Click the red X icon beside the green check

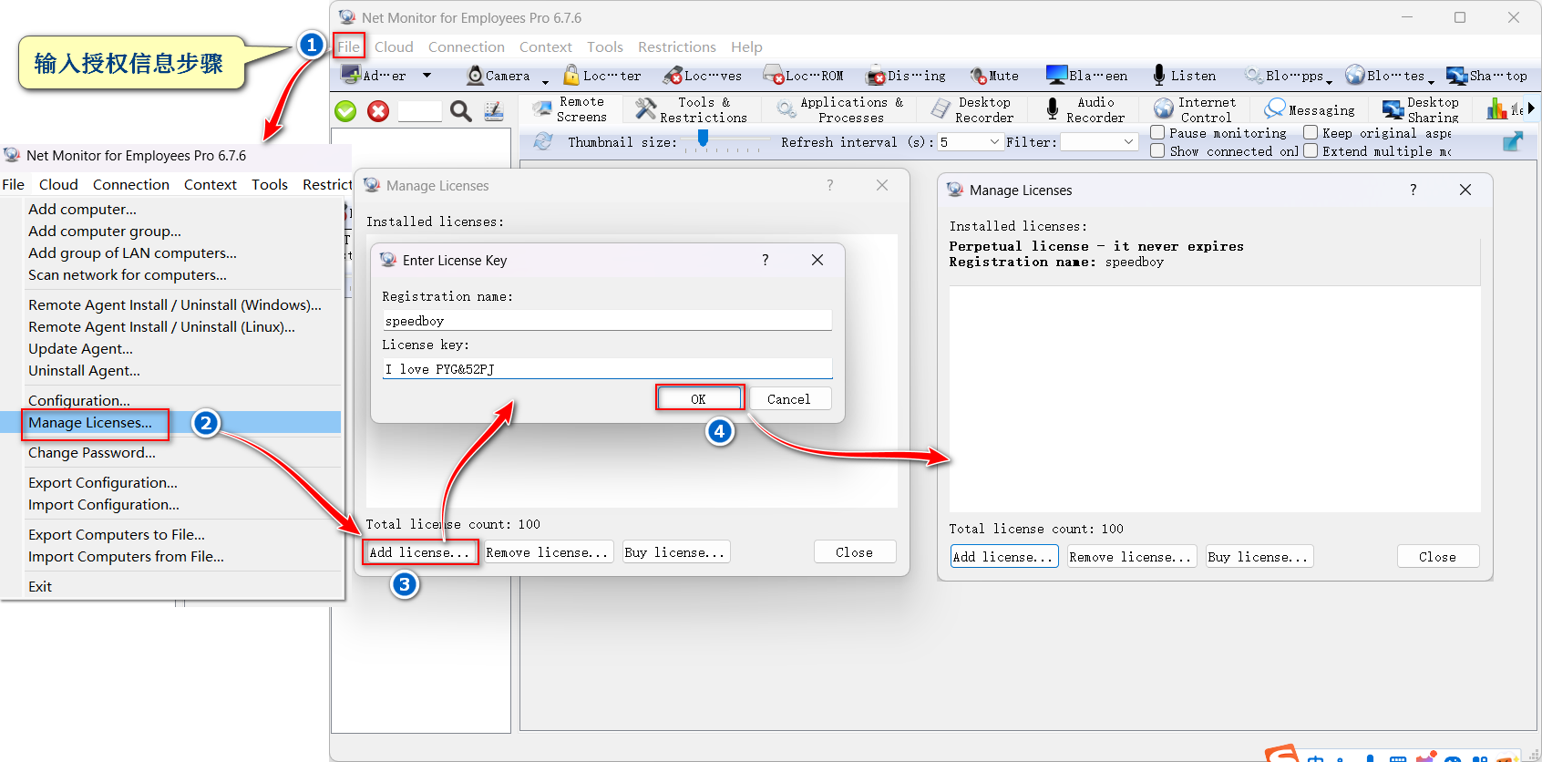[378, 111]
